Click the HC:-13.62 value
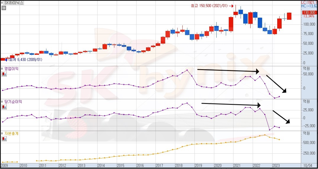Viewport: 318px width, 169px height. (x=310, y=6)
